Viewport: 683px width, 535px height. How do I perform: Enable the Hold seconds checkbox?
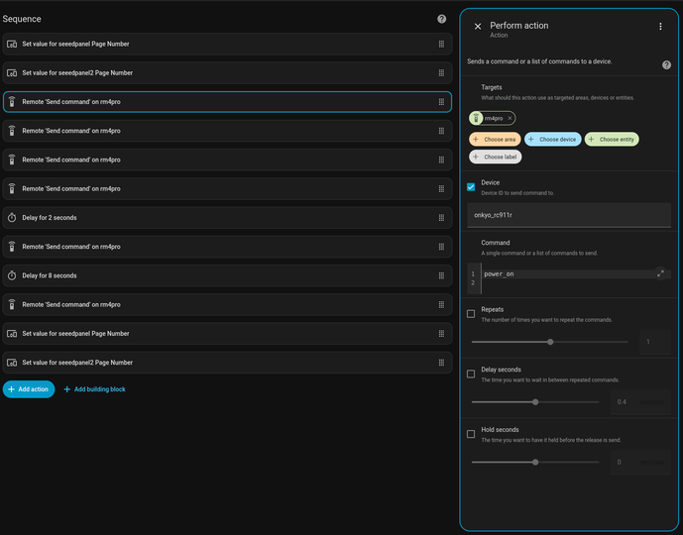[x=471, y=434]
